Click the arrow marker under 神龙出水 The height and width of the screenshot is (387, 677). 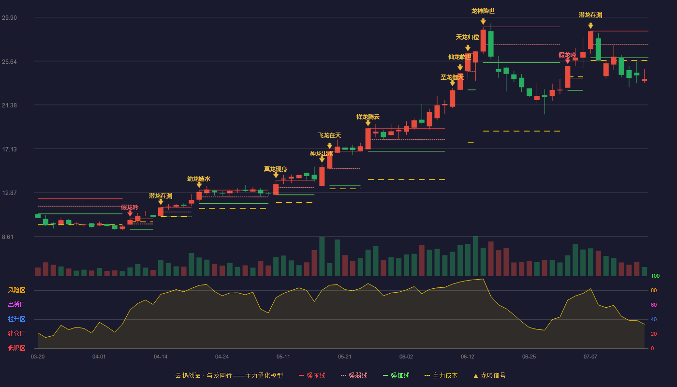coord(322,160)
